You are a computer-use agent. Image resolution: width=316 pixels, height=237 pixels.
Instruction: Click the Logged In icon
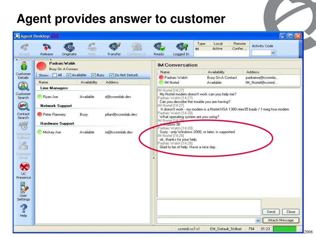(x=181, y=47)
